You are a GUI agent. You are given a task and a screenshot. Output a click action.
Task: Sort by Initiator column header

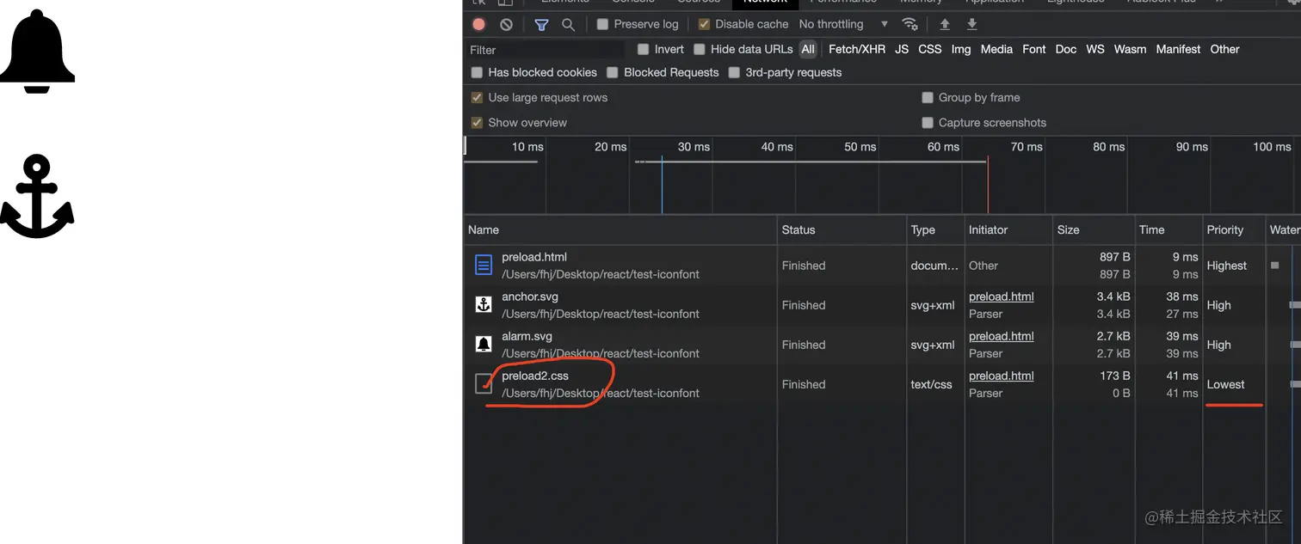pyautogui.click(x=1008, y=229)
